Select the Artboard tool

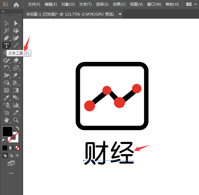click(x=7, y=113)
